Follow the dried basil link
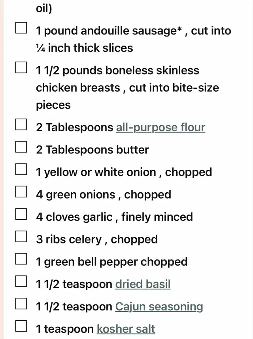The width and height of the screenshot is (253, 339). pyautogui.click(x=143, y=284)
